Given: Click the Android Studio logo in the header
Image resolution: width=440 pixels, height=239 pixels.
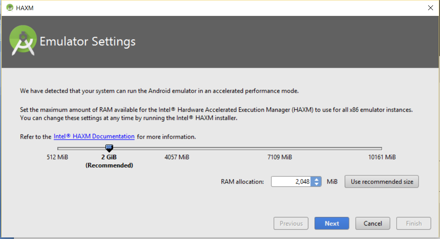Looking at the screenshot, I should point(23,40).
